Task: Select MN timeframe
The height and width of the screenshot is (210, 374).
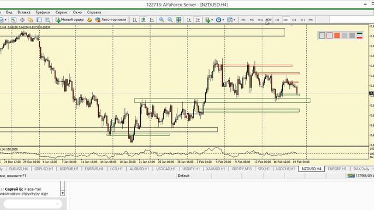Action: (x=311, y=20)
